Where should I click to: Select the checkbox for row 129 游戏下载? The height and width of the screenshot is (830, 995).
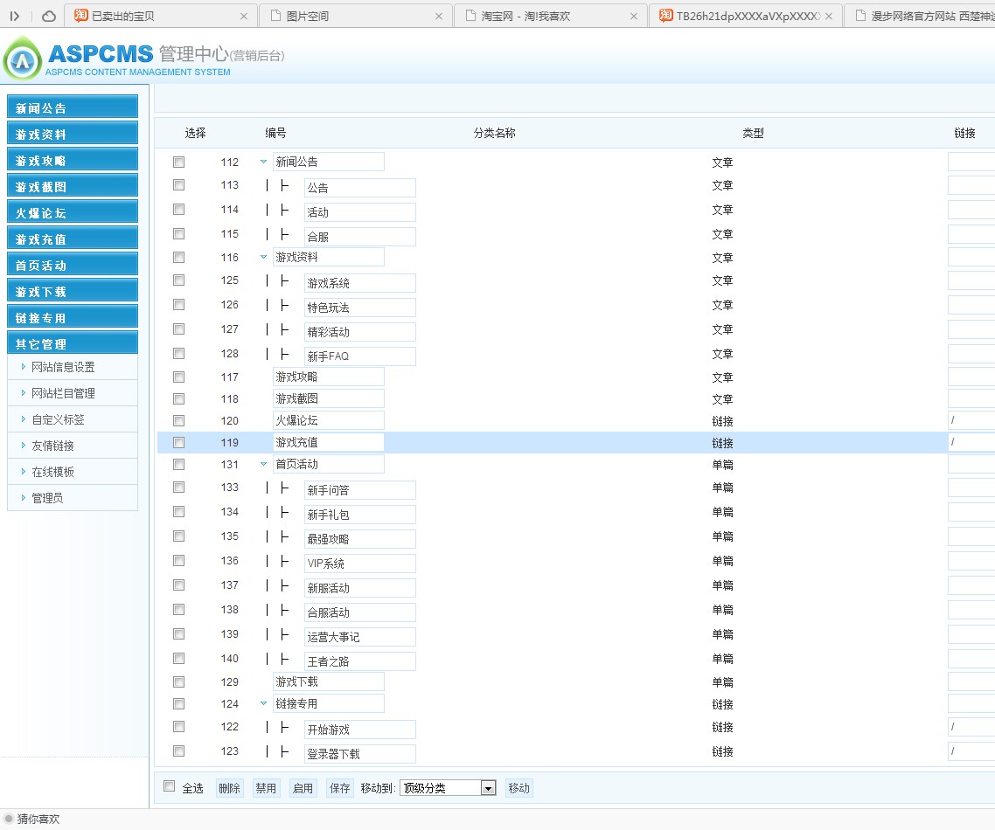(179, 682)
